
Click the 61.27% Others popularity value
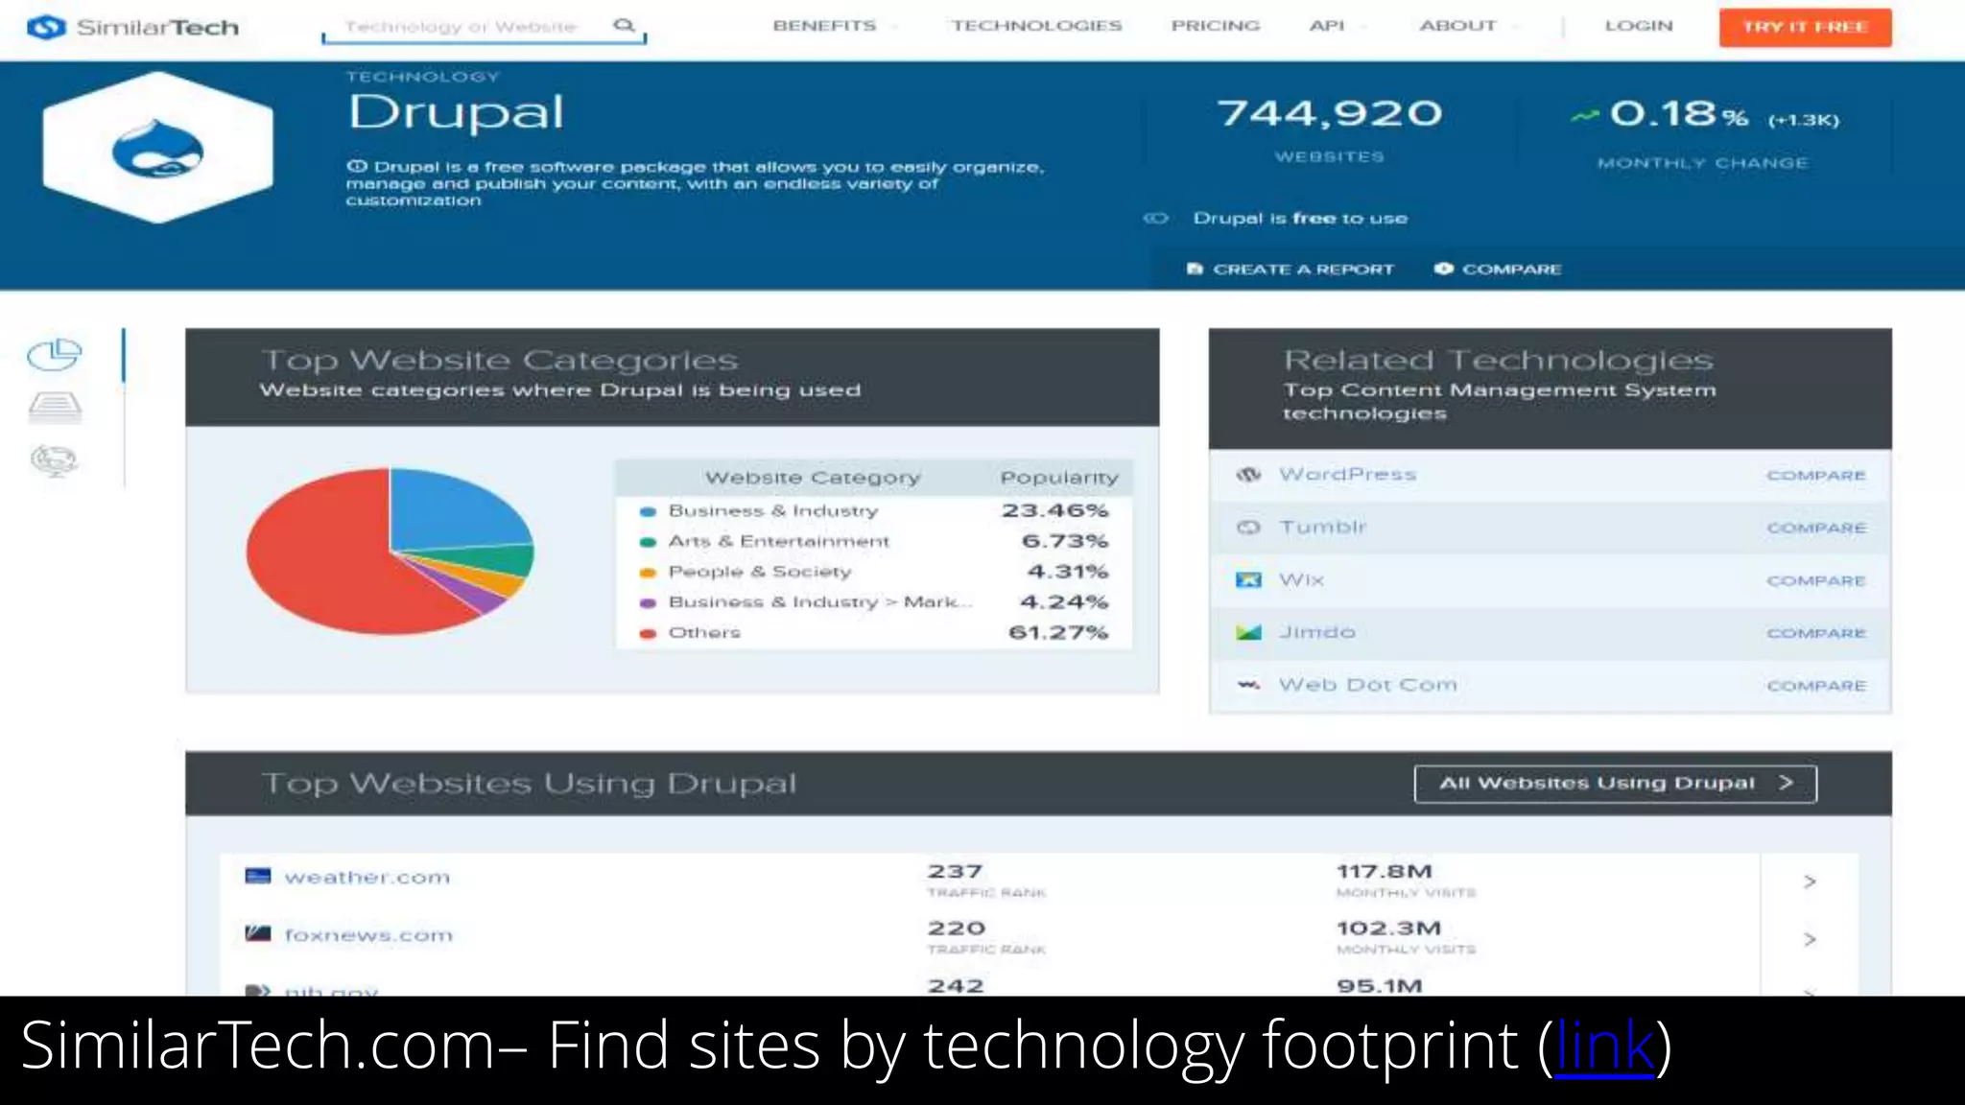click(x=1058, y=633)
